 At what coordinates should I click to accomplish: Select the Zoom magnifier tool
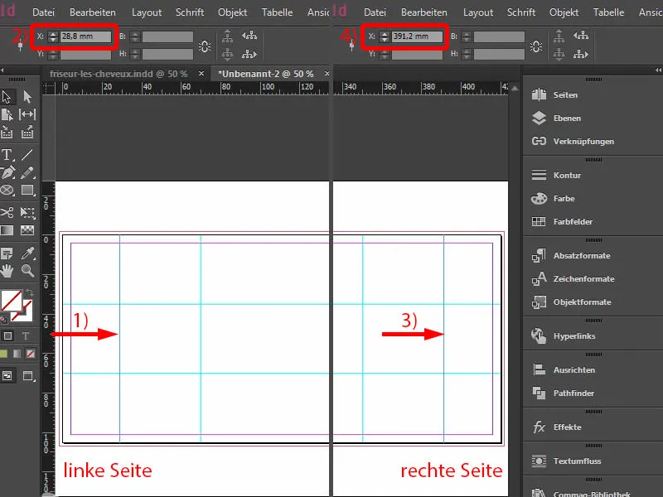[28, 271]
